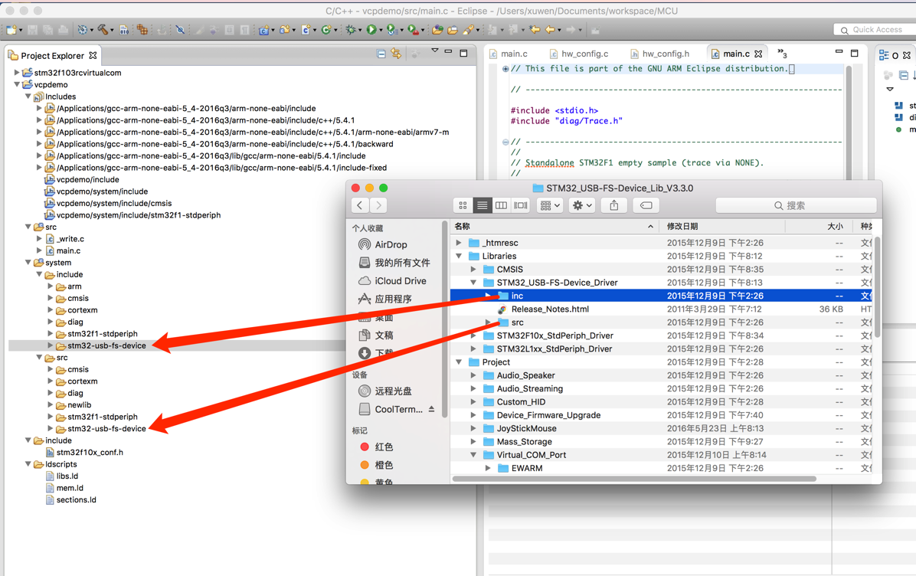Click the New C source file icon
The height and width of the screenshot is (576, 916).
pyautogui.click(x=305, y=29)
